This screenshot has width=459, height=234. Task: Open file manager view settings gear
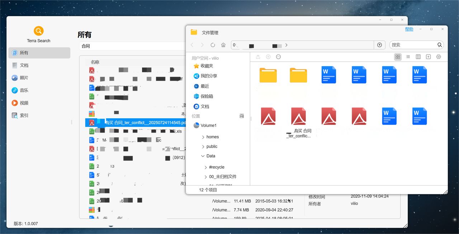tap(439, 57)
